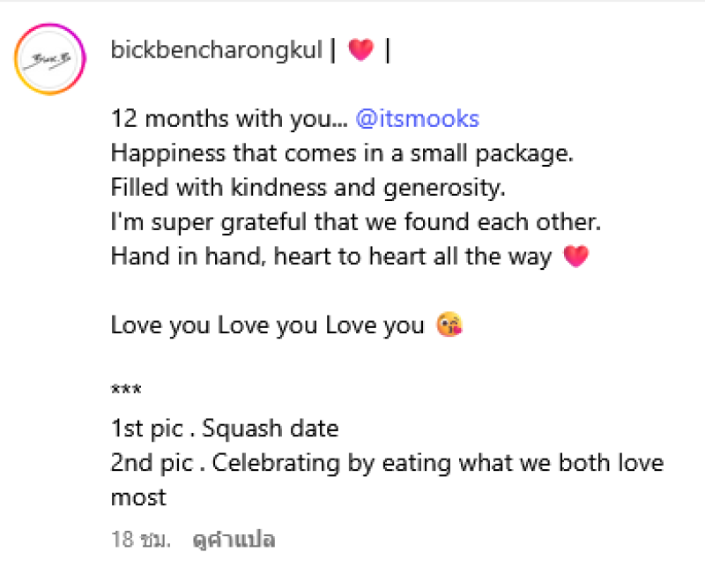Click the "1st pic . Squash date" line

pos(225,429)
